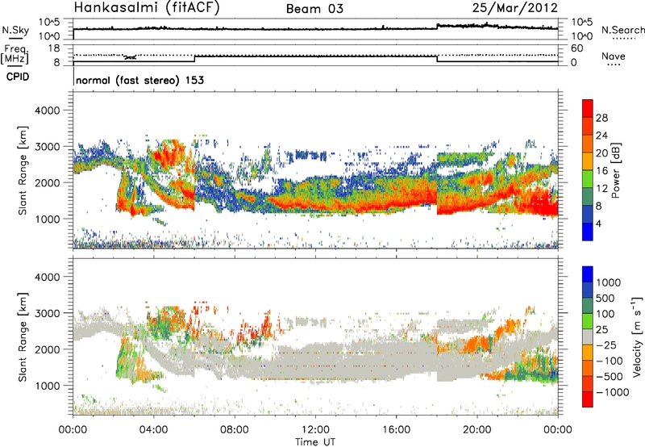645x447 pixels.
Task: Click the '16' label on Power colorbar
Action: tap(601, 171)
